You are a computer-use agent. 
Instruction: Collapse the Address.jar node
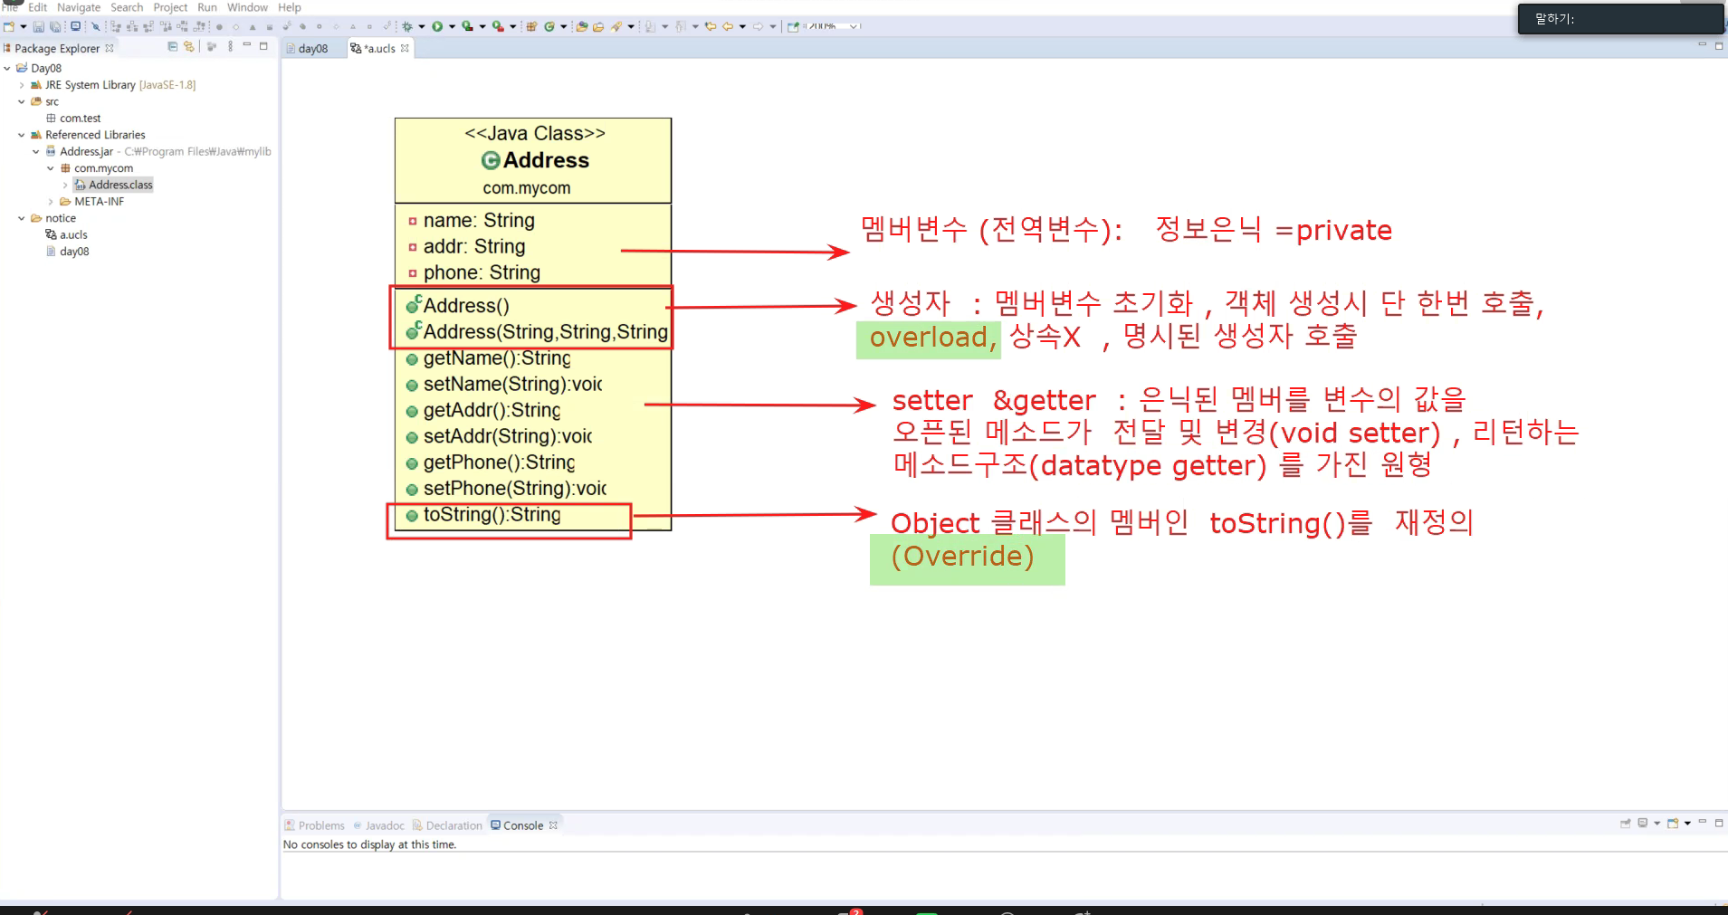click(36, 151)
